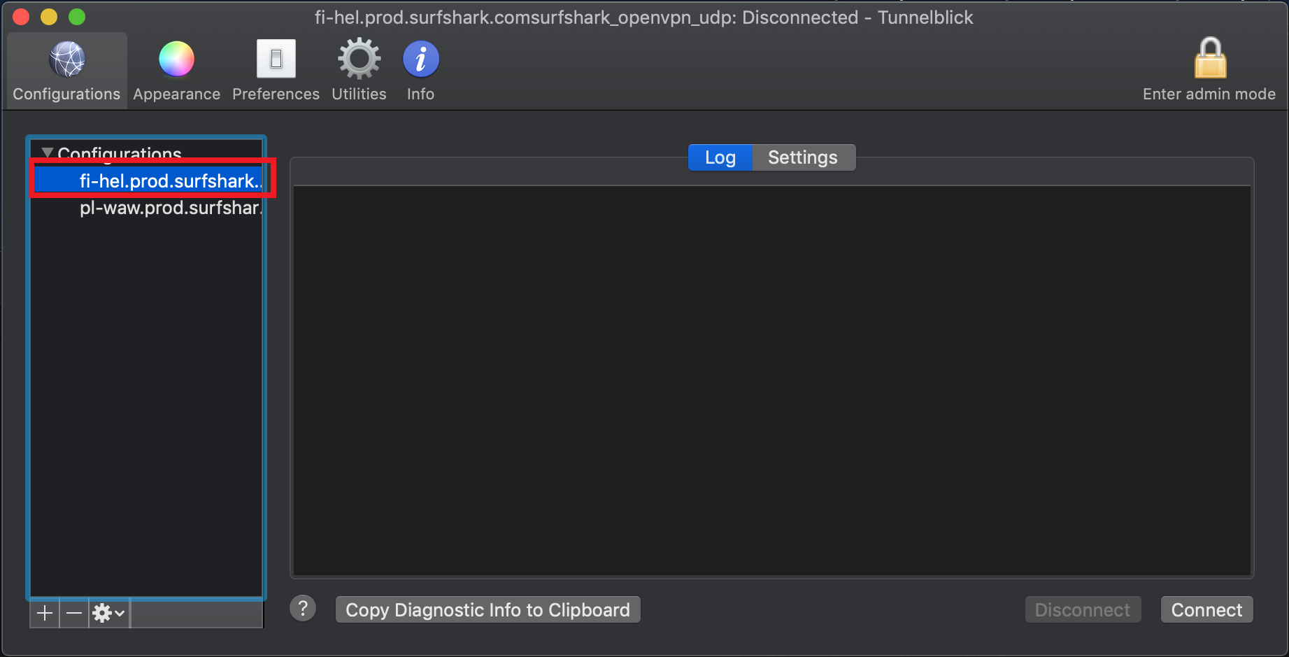Select the pl-waw.prod.surfshark configuration
1289x657 pixels.
coord(148,208)
